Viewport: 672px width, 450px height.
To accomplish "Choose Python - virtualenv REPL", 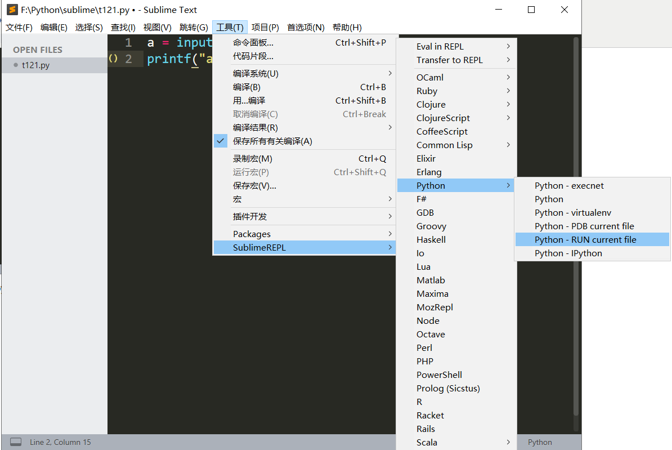I will 592,212.
